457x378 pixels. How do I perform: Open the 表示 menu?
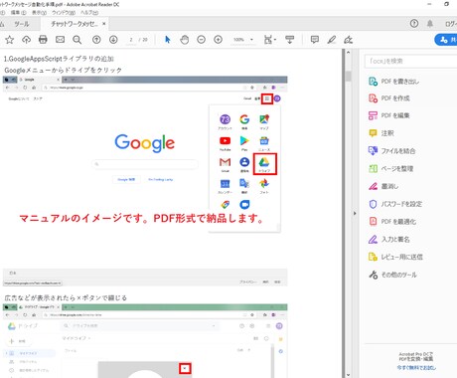[39, 13]
